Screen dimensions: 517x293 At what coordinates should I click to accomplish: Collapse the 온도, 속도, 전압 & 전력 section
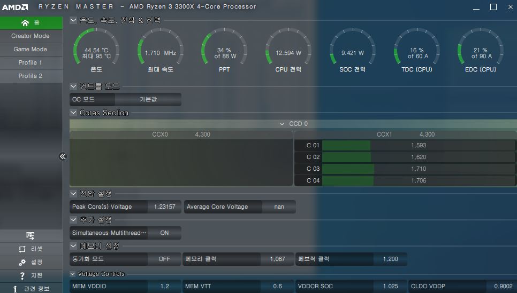click(x=73, y=20)
